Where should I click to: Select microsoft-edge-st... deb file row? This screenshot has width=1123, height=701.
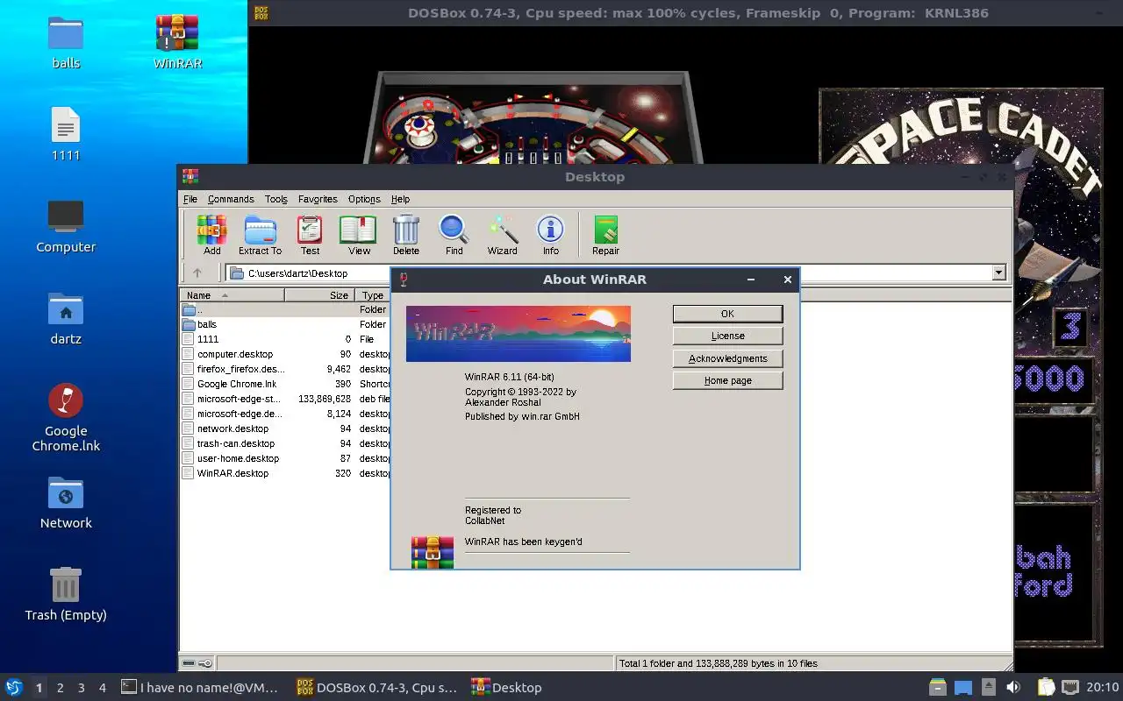coord(285,399)
